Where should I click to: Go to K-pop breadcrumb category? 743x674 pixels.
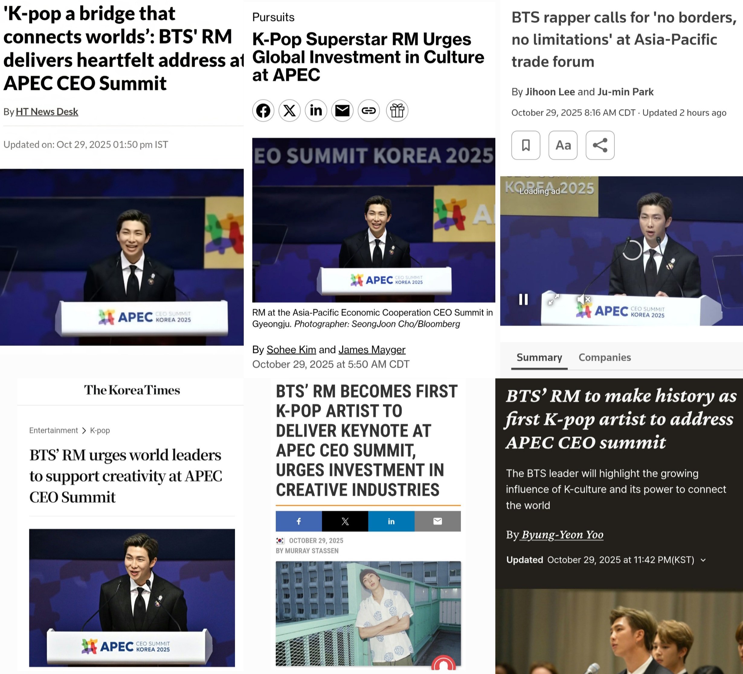[x=100, y=430]
